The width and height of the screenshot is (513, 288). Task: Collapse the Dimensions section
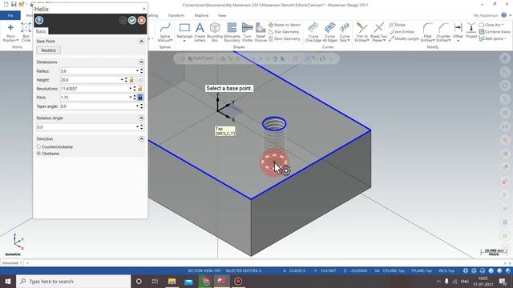coord(141,62)
